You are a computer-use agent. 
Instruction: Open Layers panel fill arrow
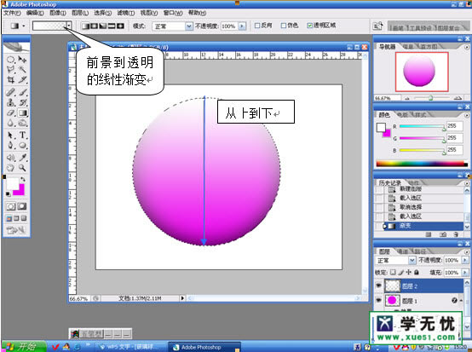click(465, 273)
